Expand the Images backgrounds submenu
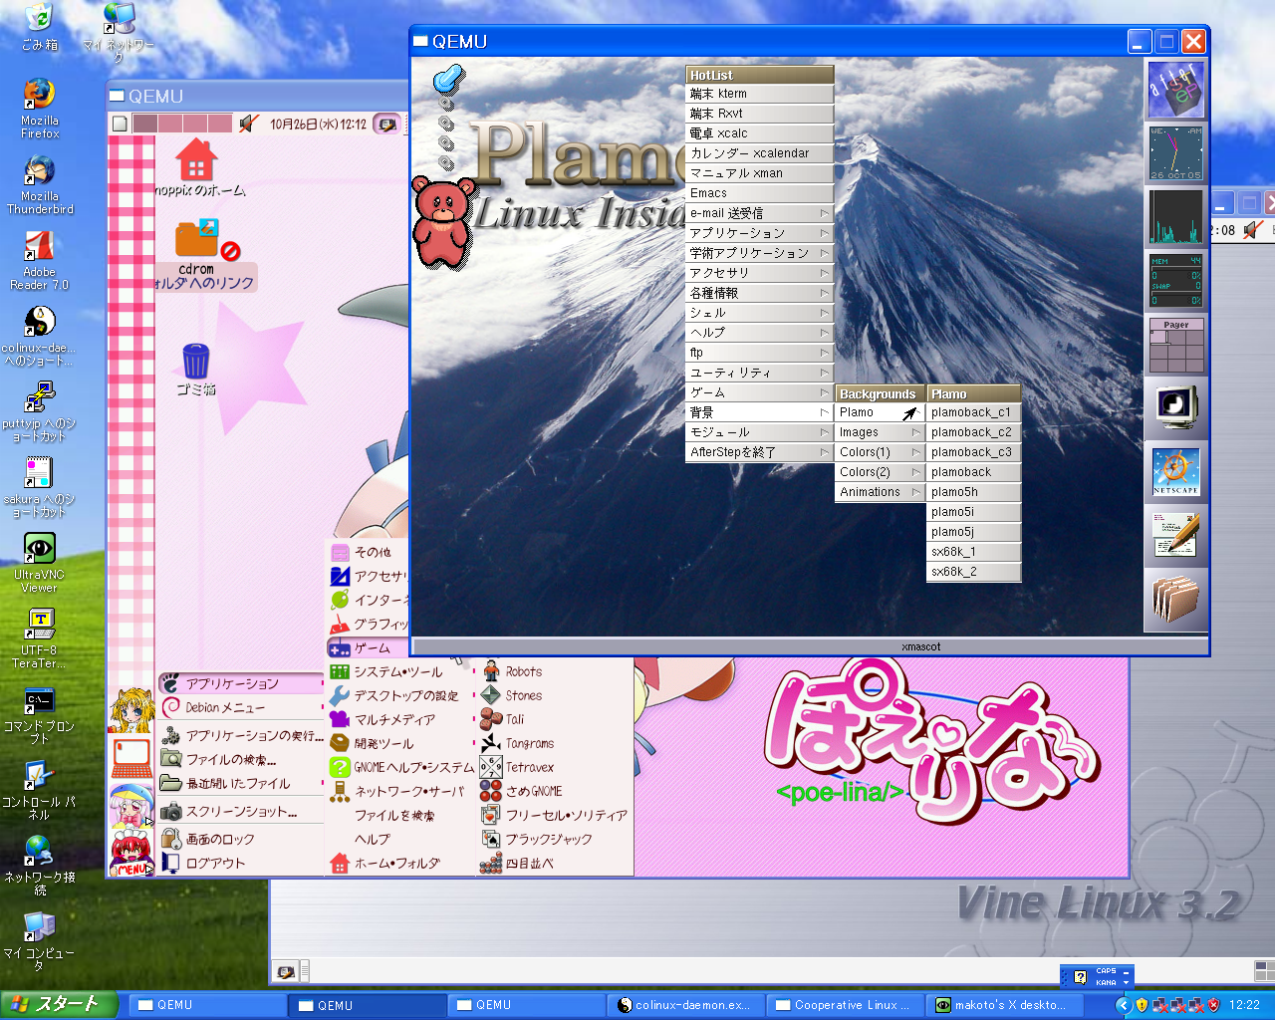This screenshot has width=1275, height=1020. point(881,432)
